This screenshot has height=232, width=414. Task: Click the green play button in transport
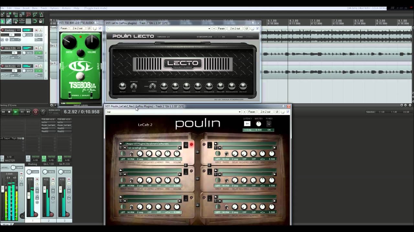(16, 112)
